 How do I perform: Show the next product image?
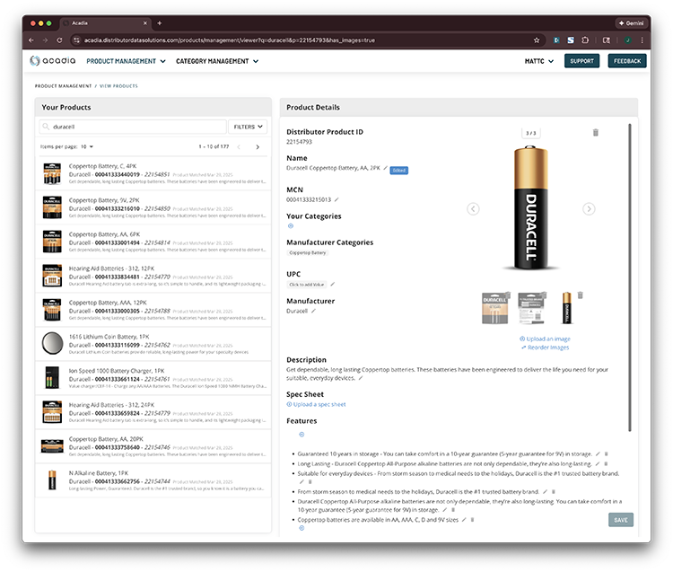tap(589, 208)
